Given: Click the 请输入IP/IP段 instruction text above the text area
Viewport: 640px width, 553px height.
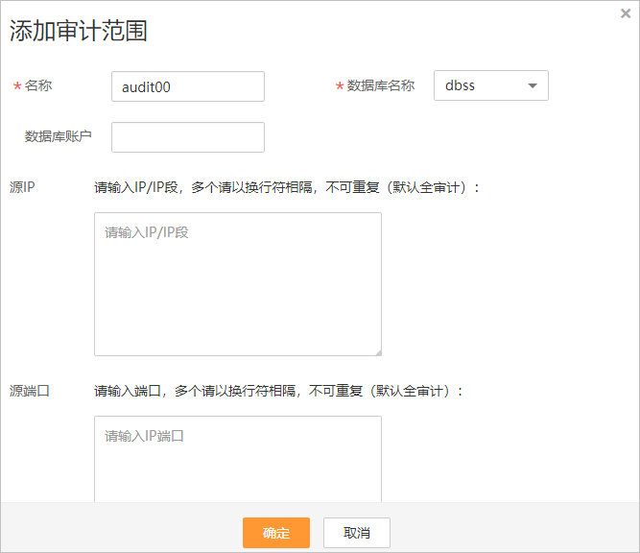Looking at the screenshot, I should click(x=287, y=187).
